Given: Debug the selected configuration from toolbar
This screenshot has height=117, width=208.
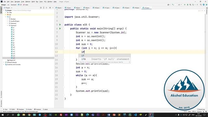Looking at the screenshot, I should [188, 5].
